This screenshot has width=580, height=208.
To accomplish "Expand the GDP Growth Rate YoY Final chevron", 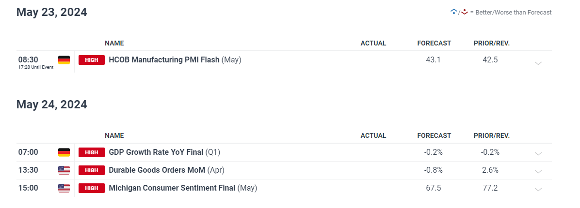I will pos(538,153).
